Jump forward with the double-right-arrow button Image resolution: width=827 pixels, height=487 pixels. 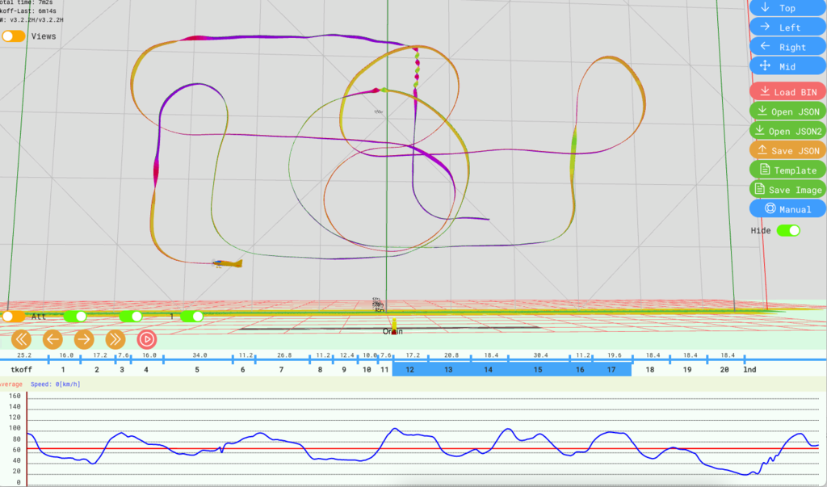[115, 339]
